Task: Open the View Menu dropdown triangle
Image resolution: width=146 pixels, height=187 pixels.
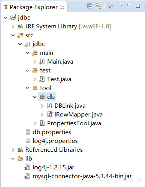Action: click(121, 5)
